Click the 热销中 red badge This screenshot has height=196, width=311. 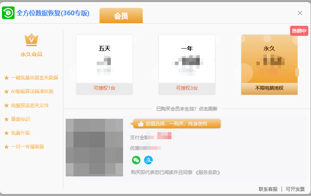click(299, 31)
